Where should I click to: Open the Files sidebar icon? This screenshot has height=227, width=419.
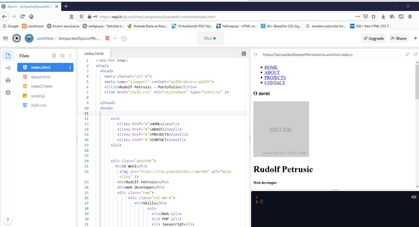pyautogui.click(x=8, y=56)
